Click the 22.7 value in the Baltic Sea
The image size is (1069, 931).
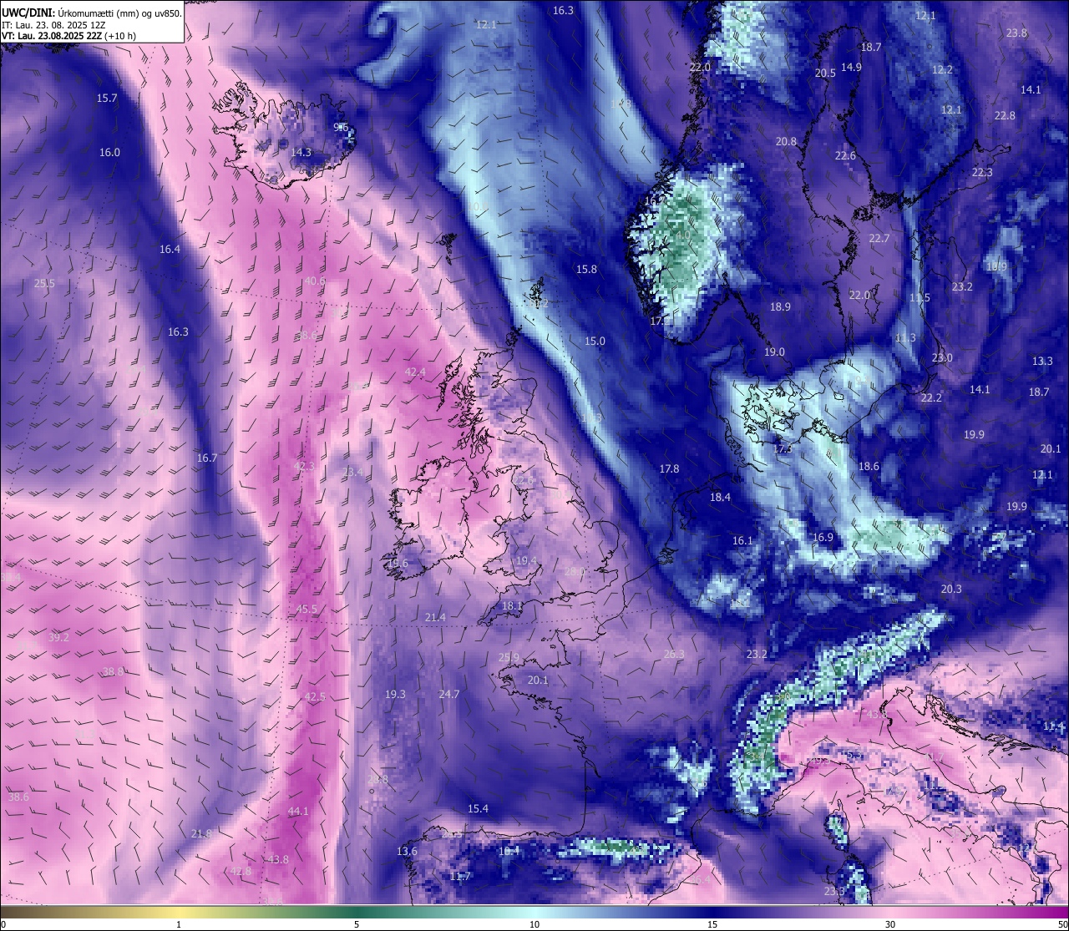[879, 238]
